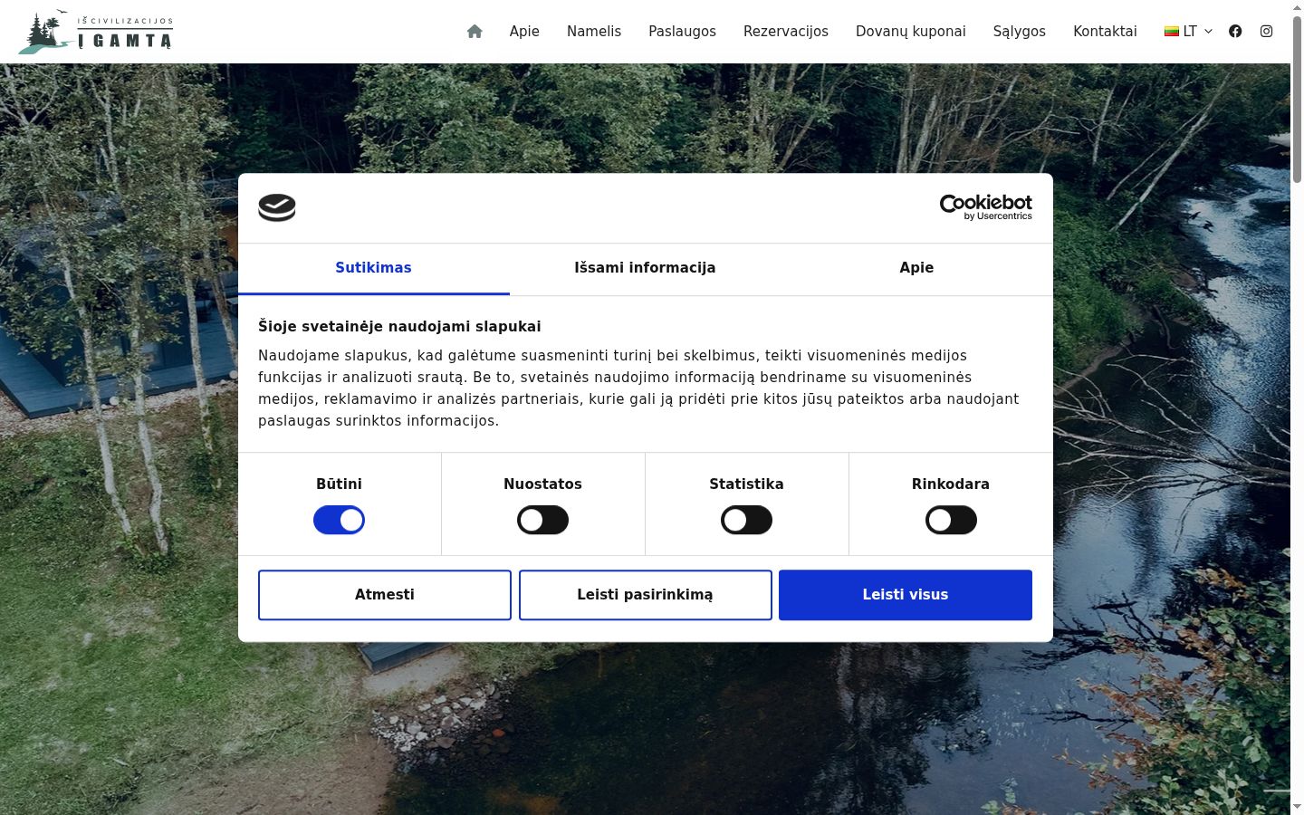The image size is (1304, 815).
Task: Click the Atmesti button
Action: 385,595
